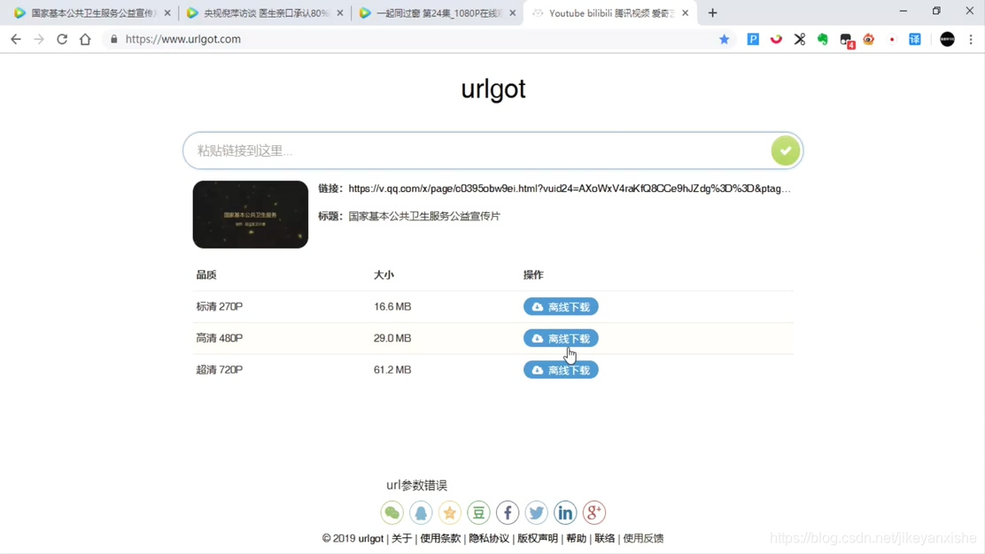Image resolution: width=985 pixels, height=554 pixels.
Task: Share via LinkedIn icon
Action: click(565, 512)
